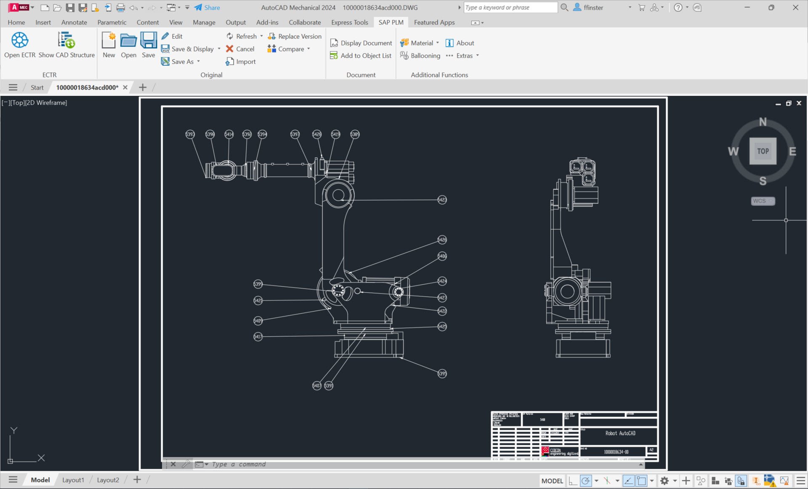Click the Import icon in the Original panel
808x489 pixels.
(230, 62)
